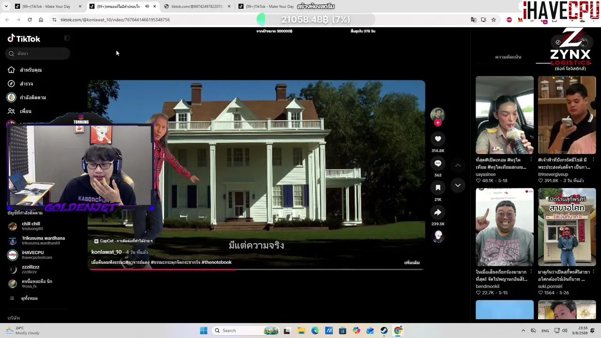Bookmark the video to favorites
The height and width of the screenshot is (338, 601).
438,188
